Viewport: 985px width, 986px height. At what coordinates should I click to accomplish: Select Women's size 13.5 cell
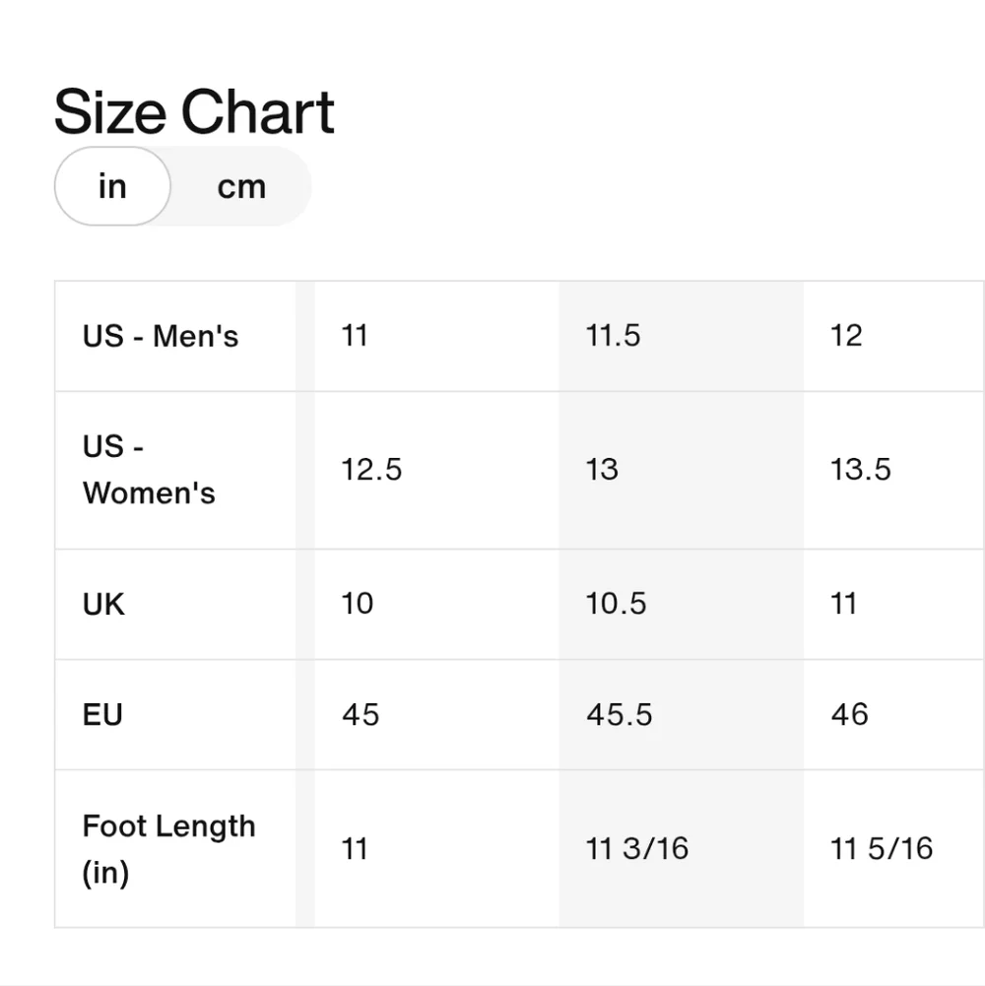(893, 470)
